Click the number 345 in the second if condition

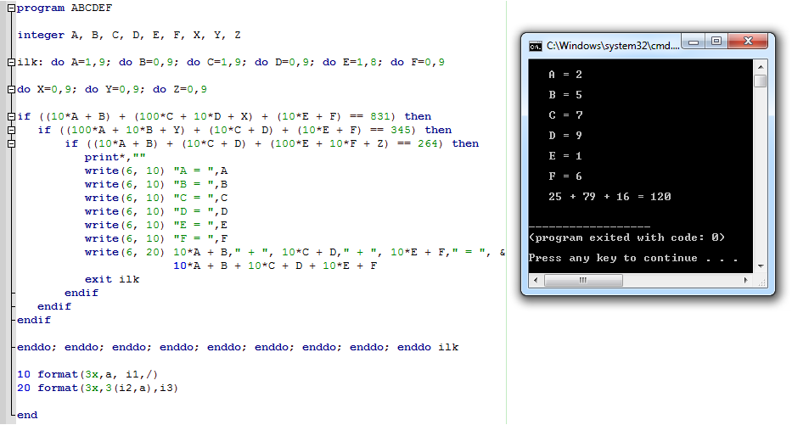[x=401, y=131]
